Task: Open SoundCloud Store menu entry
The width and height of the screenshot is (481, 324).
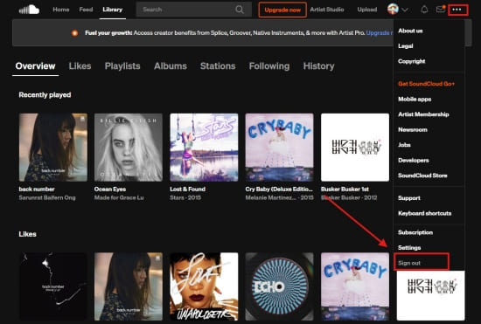Action: [x=422, y=176]
